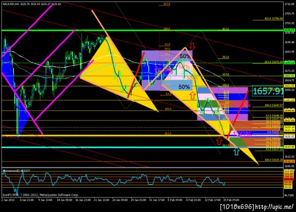Select the thick green horizontal line

(x=143, y=30)
